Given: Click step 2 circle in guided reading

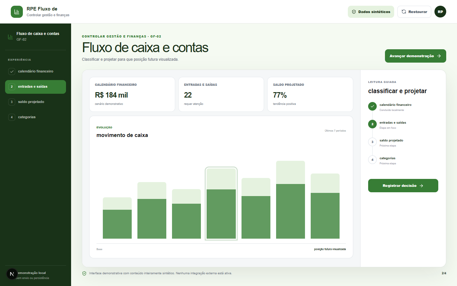Looking at the screenshot, I should (372, 124).
